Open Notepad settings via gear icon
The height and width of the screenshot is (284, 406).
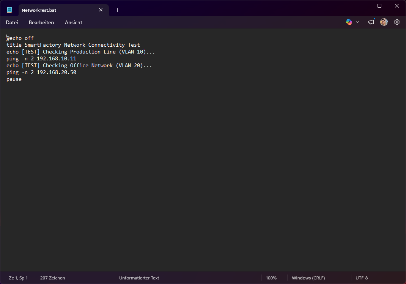click(397, 22)
